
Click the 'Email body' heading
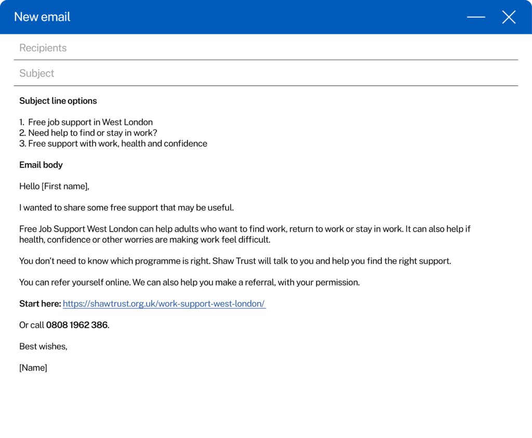(x=41, y=165)
